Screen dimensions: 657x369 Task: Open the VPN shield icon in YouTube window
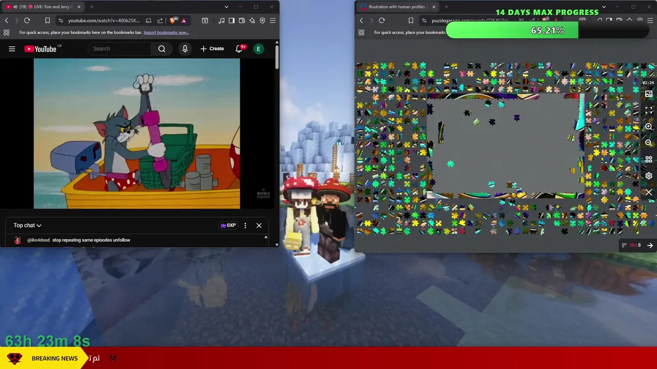coord(262,20)
